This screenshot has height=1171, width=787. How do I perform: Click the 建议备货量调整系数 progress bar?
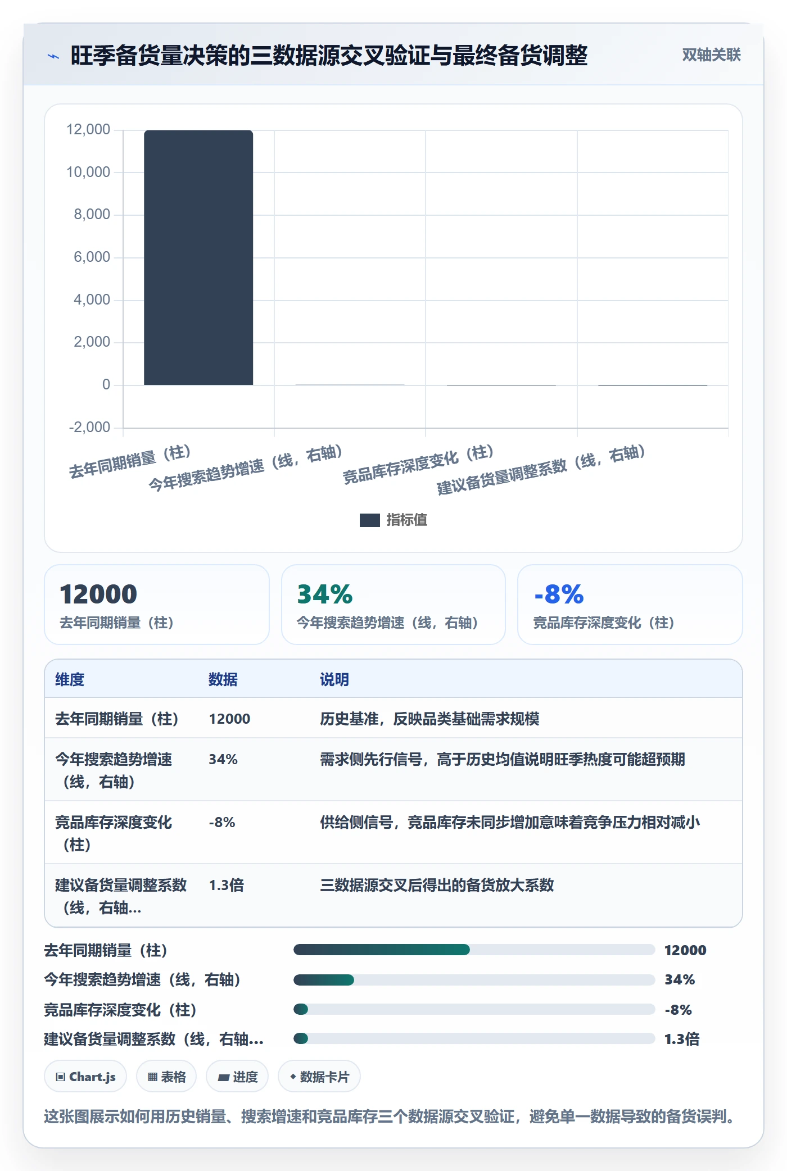coord(474,1038)
